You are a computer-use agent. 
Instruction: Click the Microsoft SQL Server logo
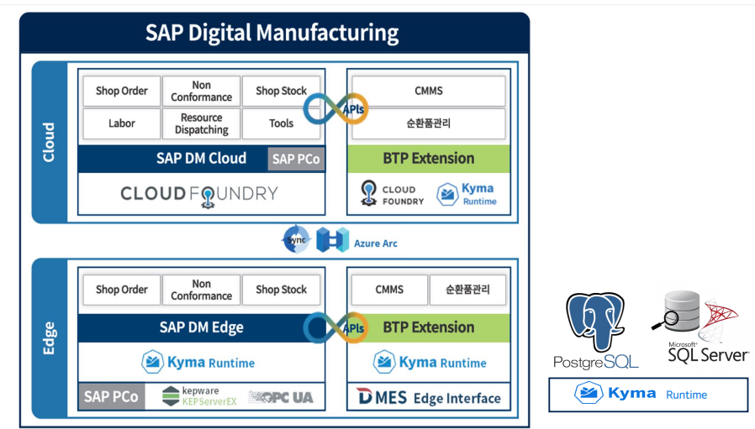[x=700, y=327]
